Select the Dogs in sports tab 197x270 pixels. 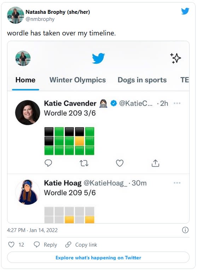coord(142,80)
